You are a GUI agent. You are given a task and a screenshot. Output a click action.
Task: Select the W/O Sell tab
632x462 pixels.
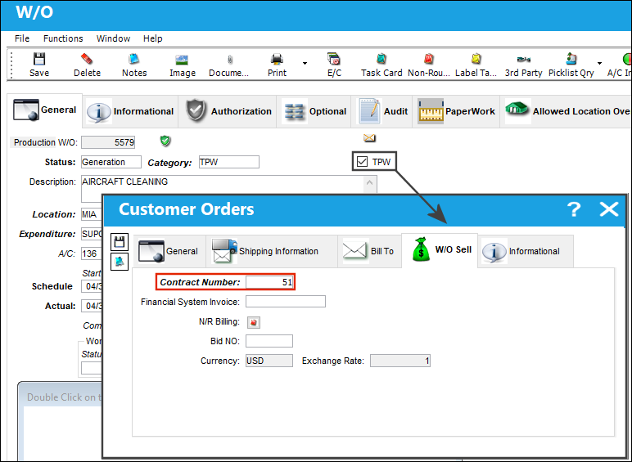point(440,250)
